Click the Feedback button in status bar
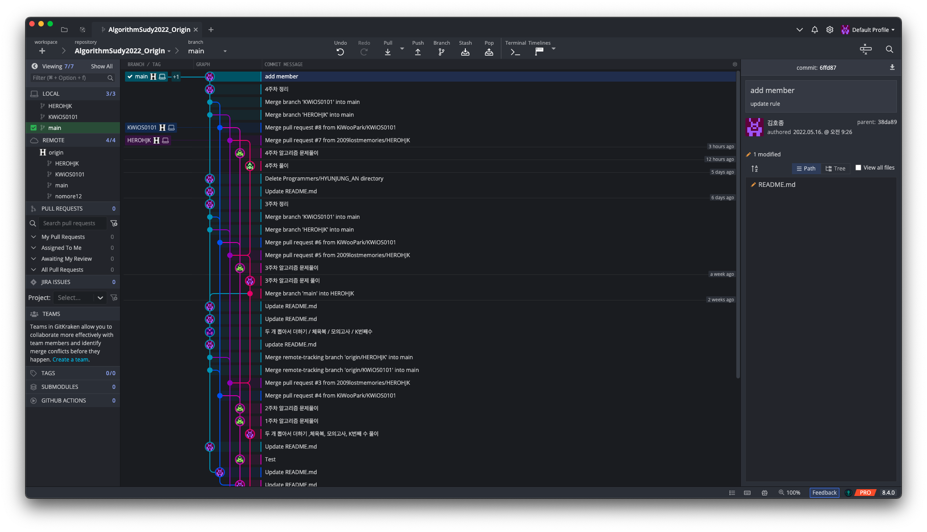Viewport: 927px width, 532px height. pos(824,492)
